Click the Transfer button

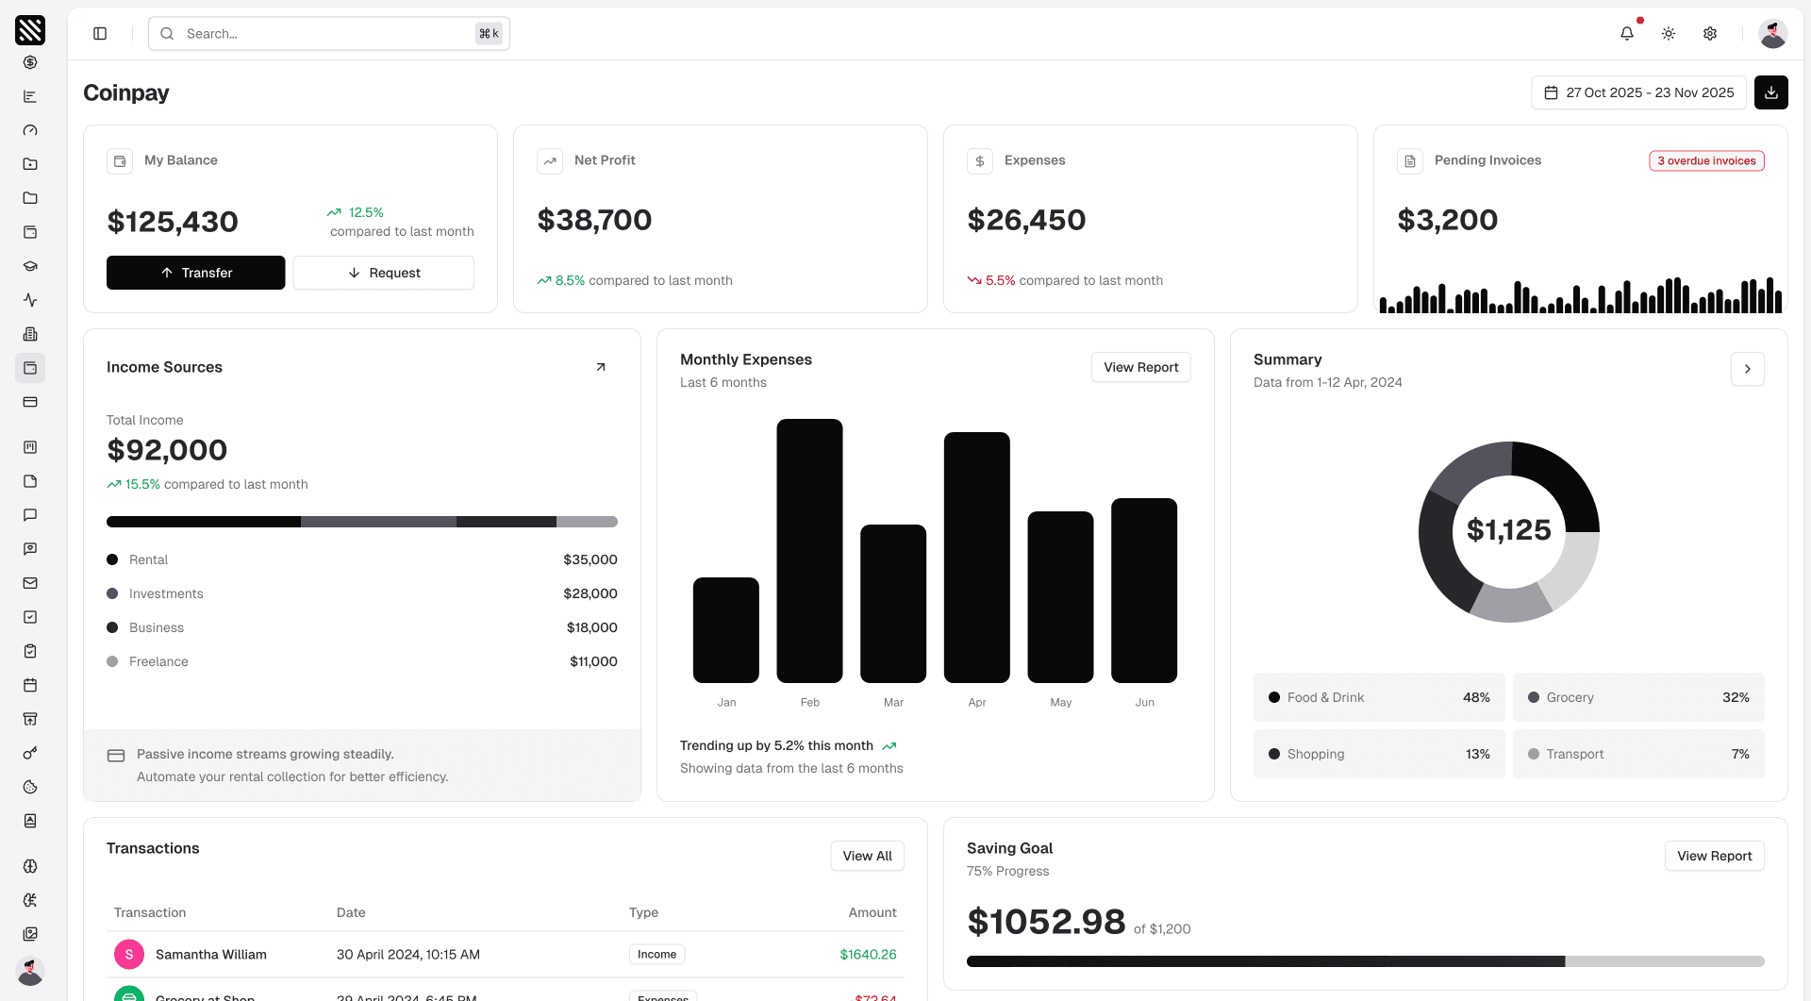195,273
